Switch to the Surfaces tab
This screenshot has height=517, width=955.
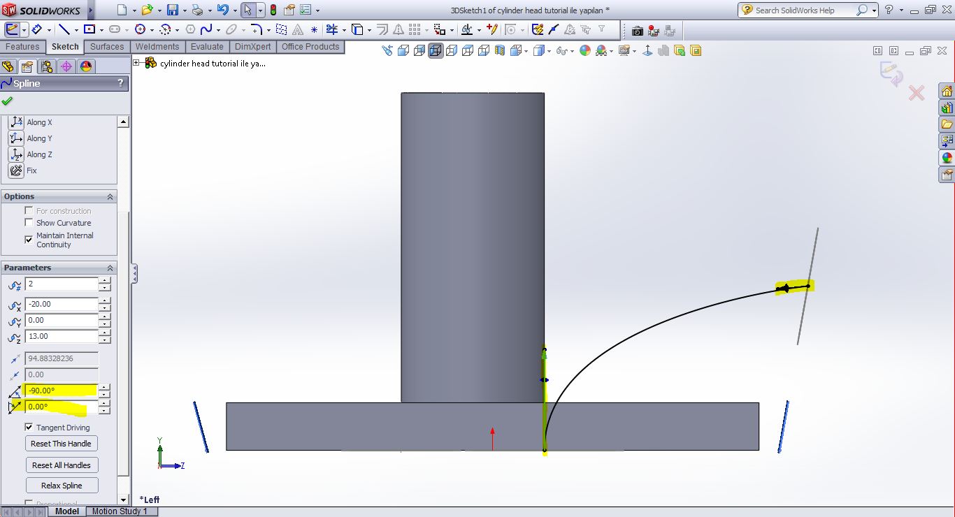tap(107, 47)
